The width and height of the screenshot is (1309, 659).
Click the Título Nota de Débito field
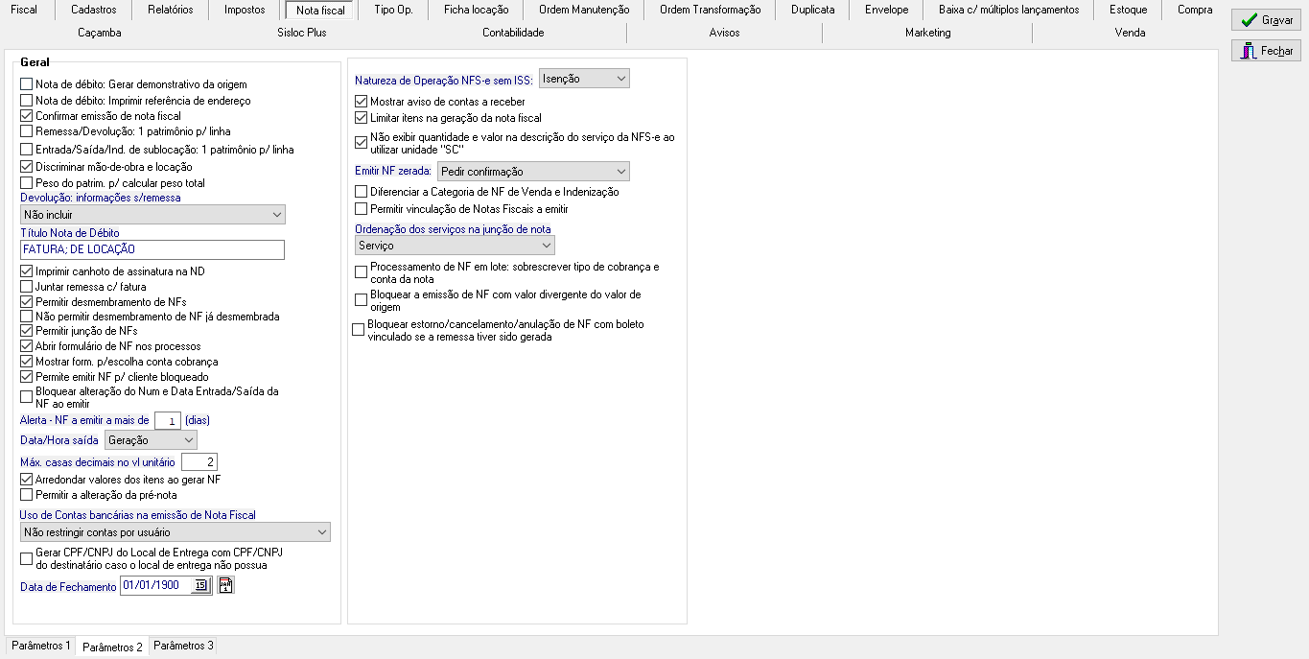(x=152, y=249)
